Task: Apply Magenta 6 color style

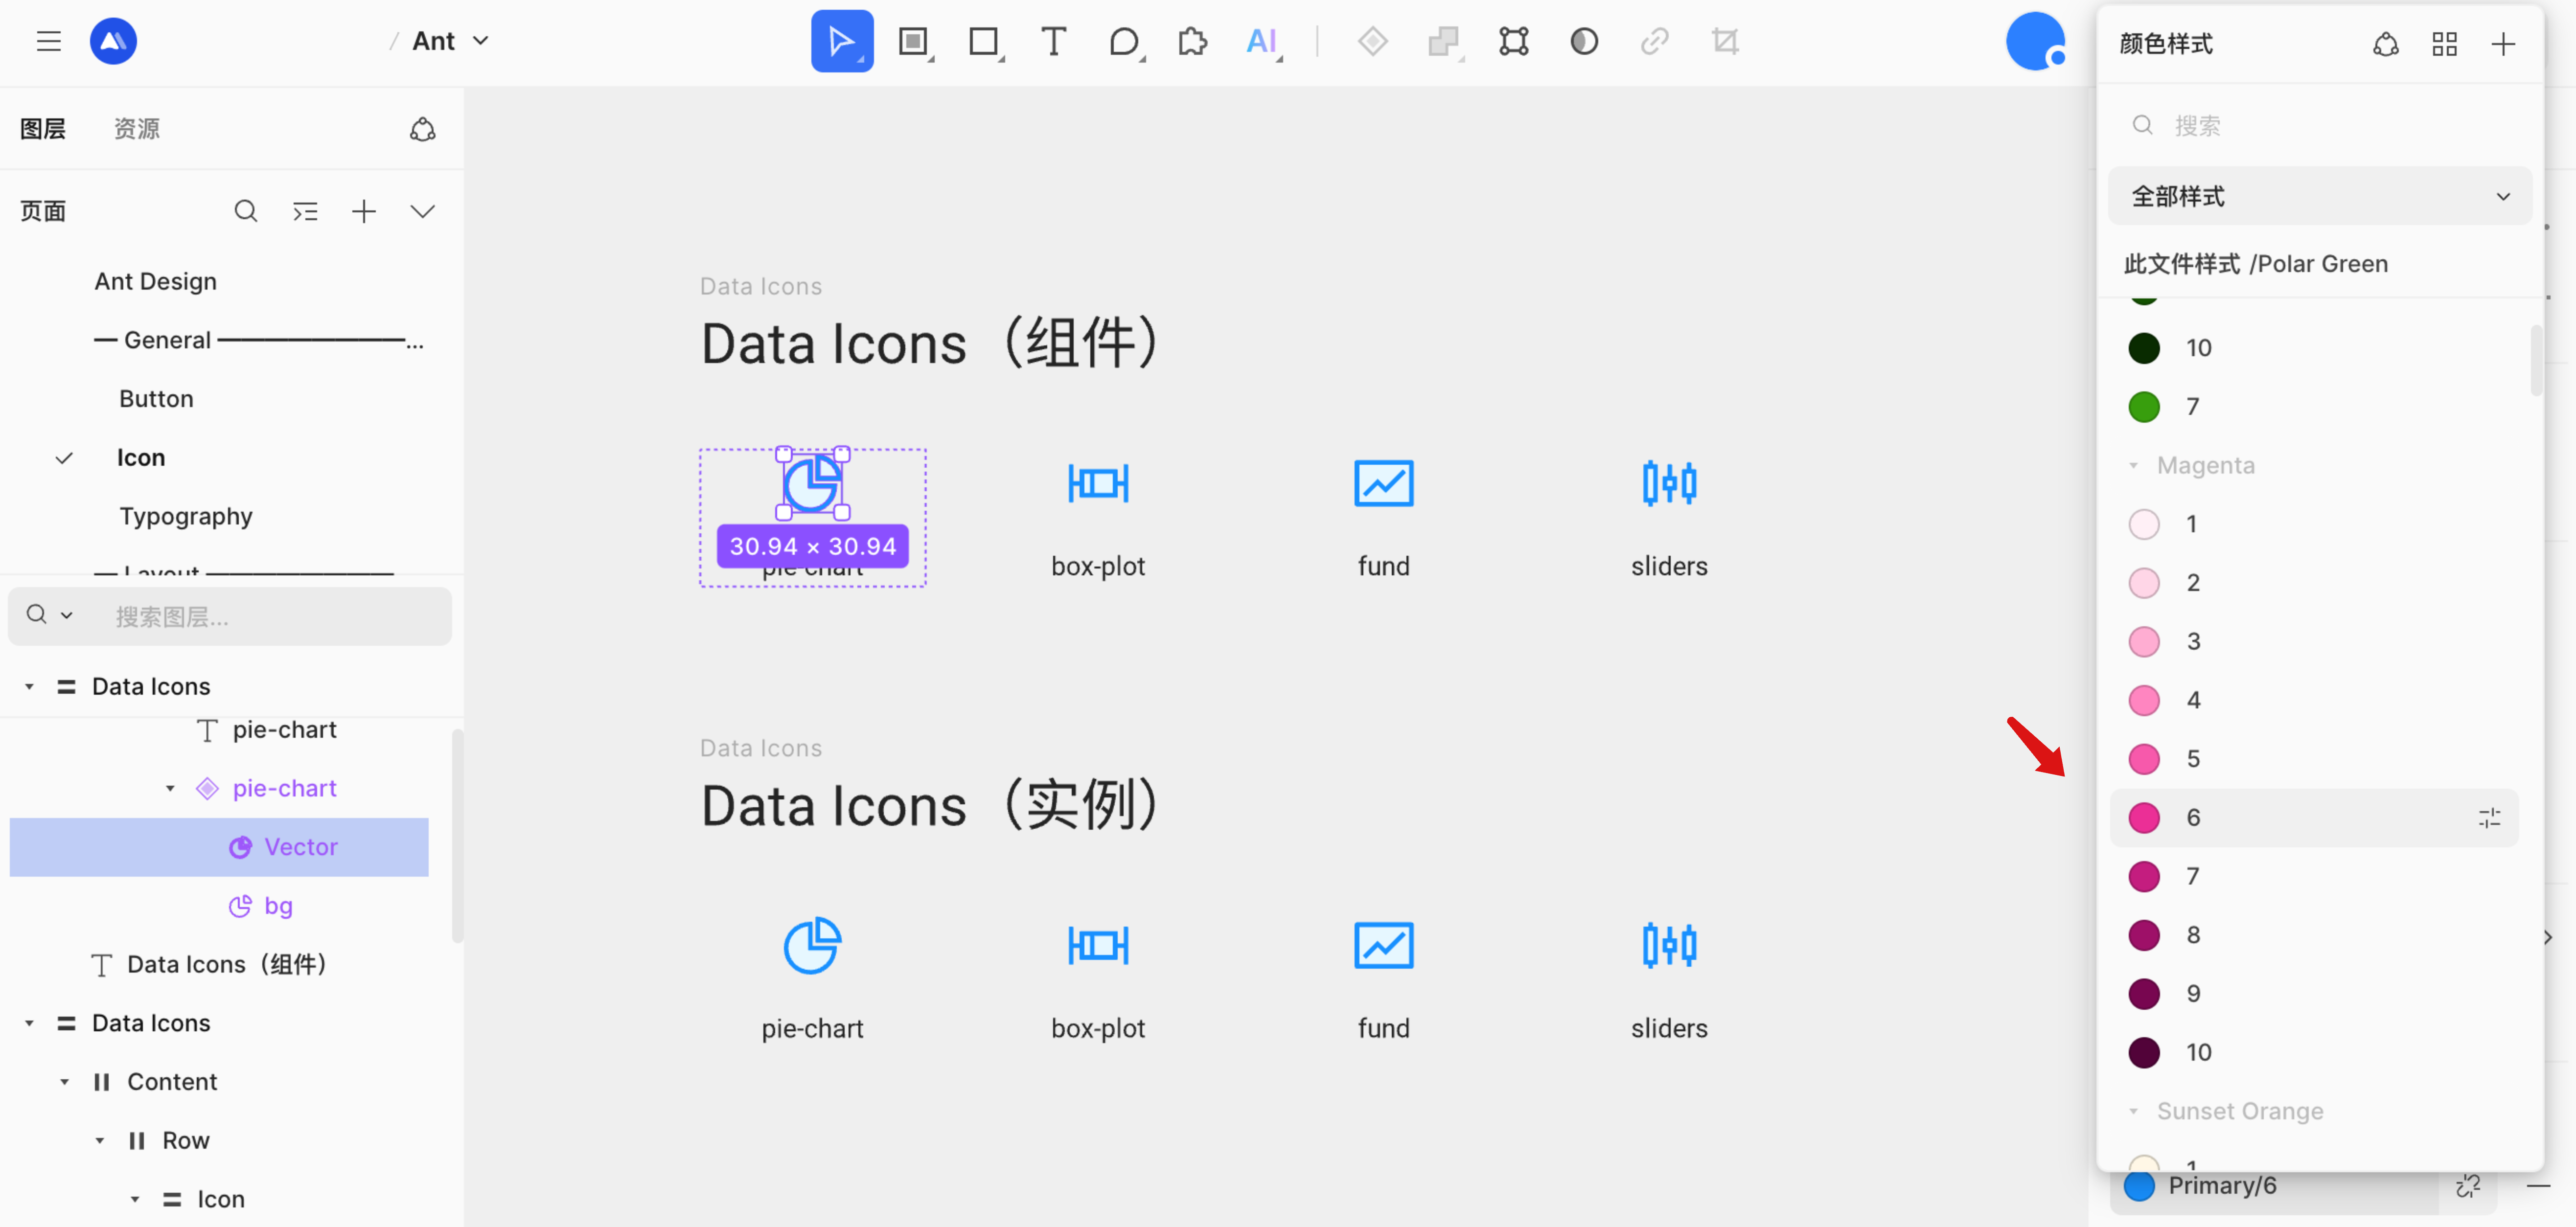Action: point(2313,818)
